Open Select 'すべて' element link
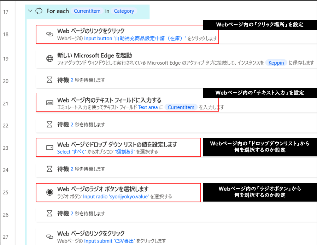Screen dimensions: 317x245 tap(72, 152)
